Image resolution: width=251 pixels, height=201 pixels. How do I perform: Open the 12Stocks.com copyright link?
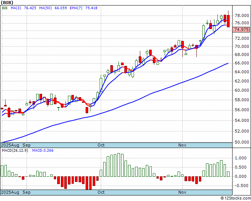point(235,198)
